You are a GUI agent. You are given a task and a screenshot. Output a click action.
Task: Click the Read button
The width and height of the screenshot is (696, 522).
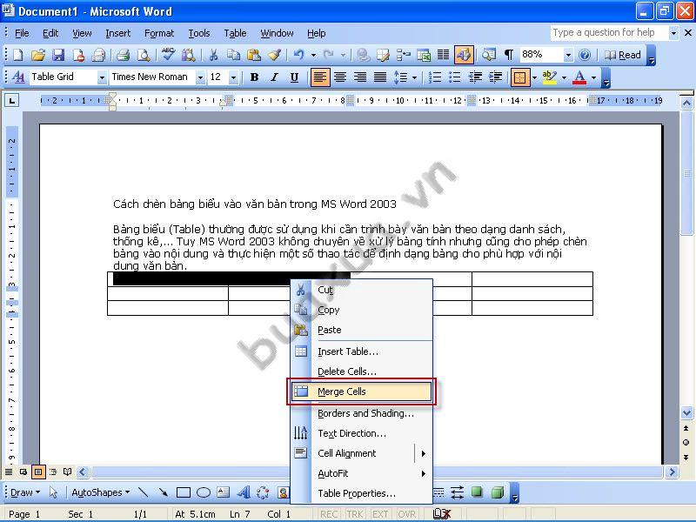[623, 55]
